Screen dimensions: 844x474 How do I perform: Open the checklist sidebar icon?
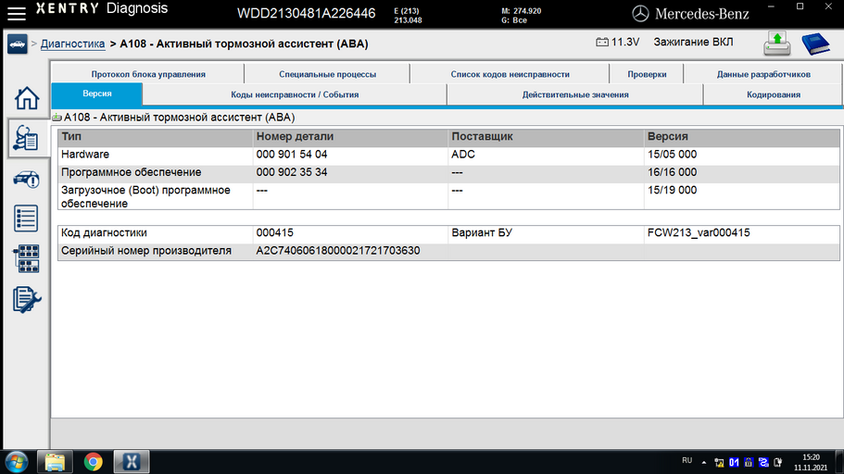tap(26, 218)
